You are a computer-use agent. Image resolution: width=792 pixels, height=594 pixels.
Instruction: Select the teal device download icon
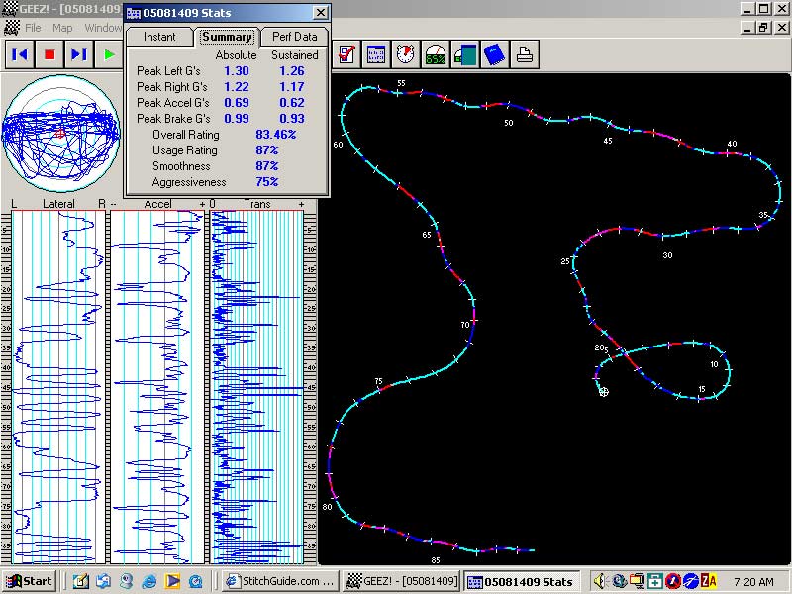click(465, 54)
